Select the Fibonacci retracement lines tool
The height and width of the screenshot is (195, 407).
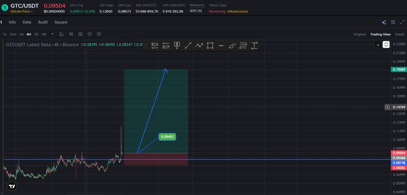pos(243,45)
